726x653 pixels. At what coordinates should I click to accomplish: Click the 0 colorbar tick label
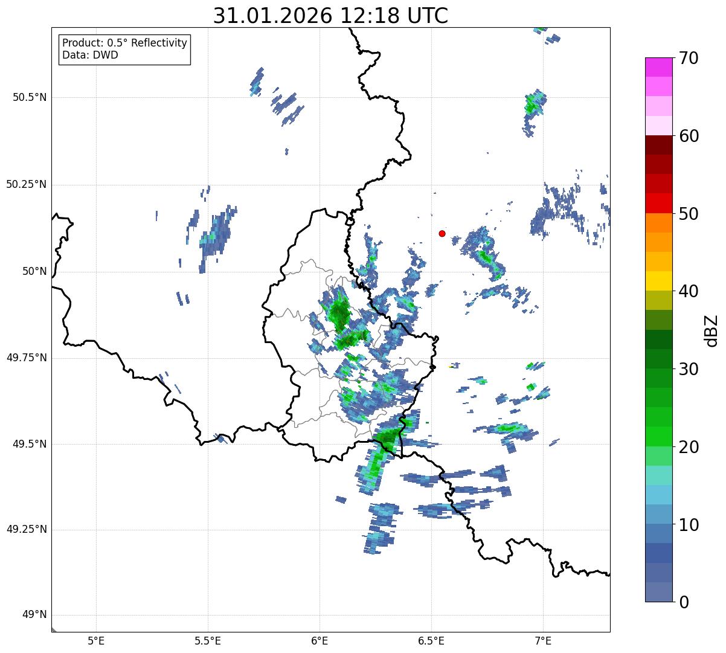(684, 602)
